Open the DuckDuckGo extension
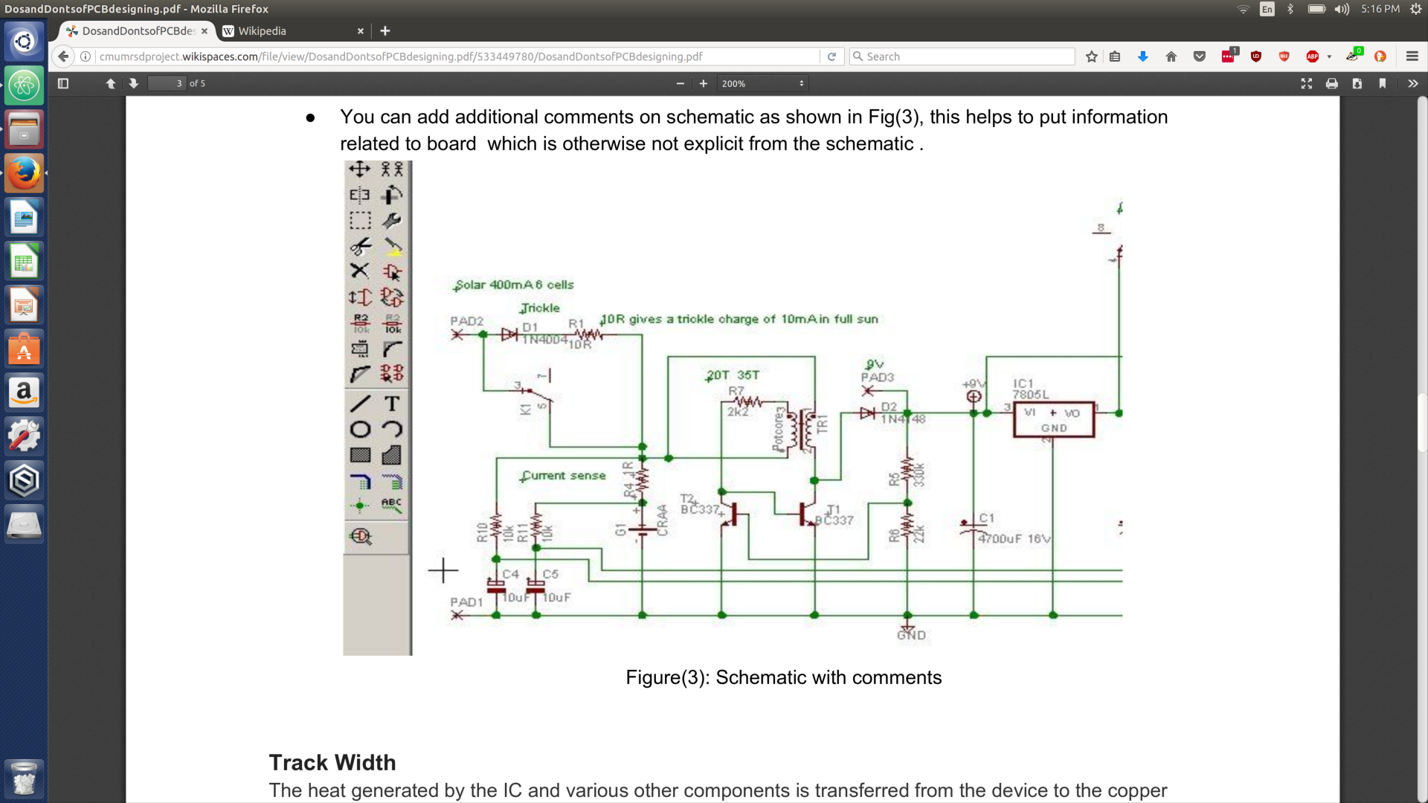 (1382, 57)
